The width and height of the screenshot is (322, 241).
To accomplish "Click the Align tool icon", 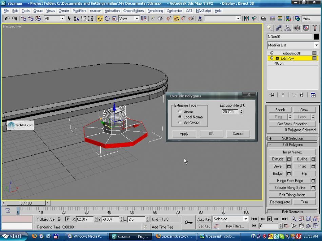I will [x=254, y=19].
